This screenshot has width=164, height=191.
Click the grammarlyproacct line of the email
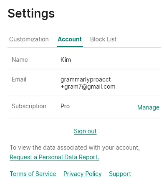(86, 79)
